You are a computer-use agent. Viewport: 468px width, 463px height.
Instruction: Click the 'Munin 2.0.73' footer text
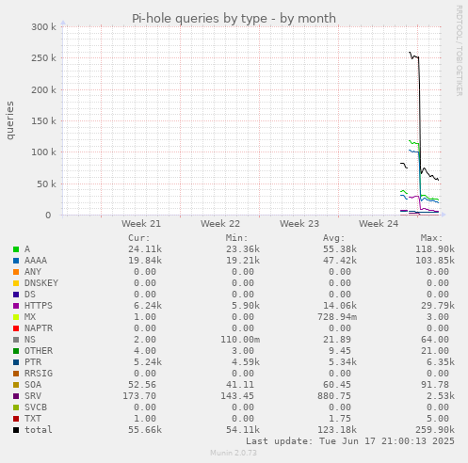click(234, 453)
